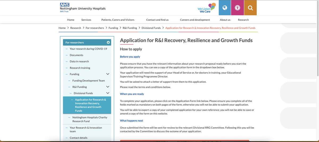
Task: Open the orange search magnifier icon
Action: point(250,8)
